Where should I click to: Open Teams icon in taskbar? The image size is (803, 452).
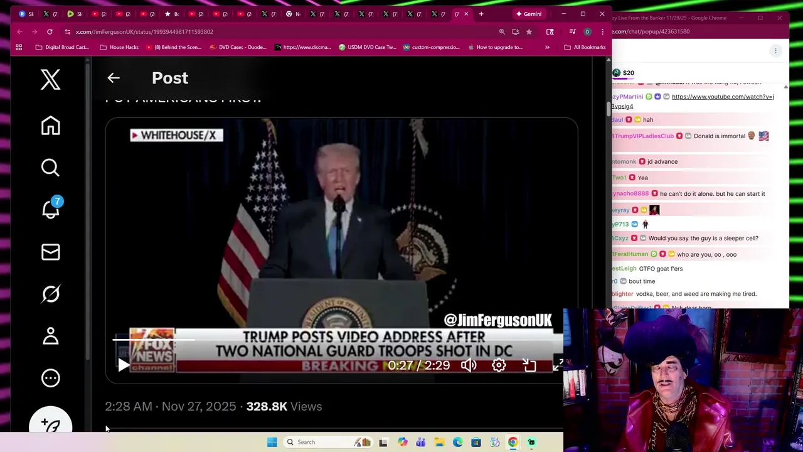[x=420, y=442]
